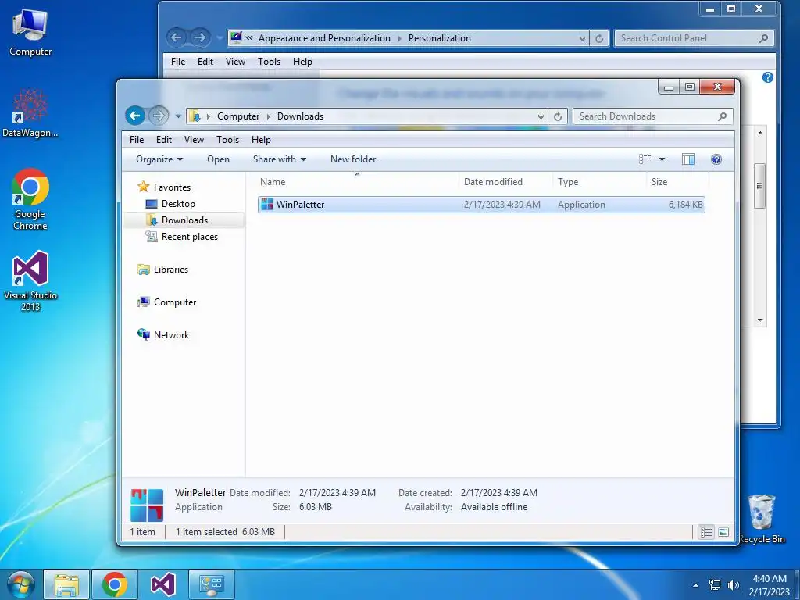Viewport: 800px width, 600px height.
Task: Open the Share with dropdown
Action: click(x=280, y=159)
